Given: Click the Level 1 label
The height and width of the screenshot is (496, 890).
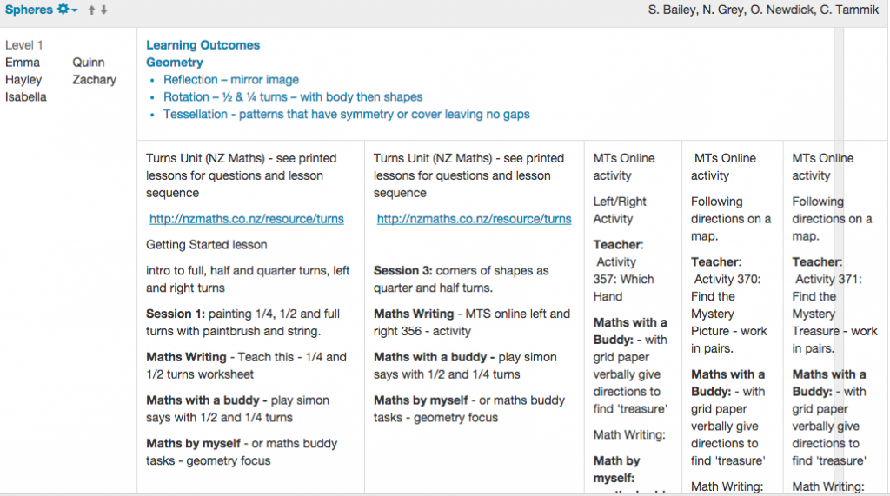Looking at the screenshot, I should tap(24, 45).
